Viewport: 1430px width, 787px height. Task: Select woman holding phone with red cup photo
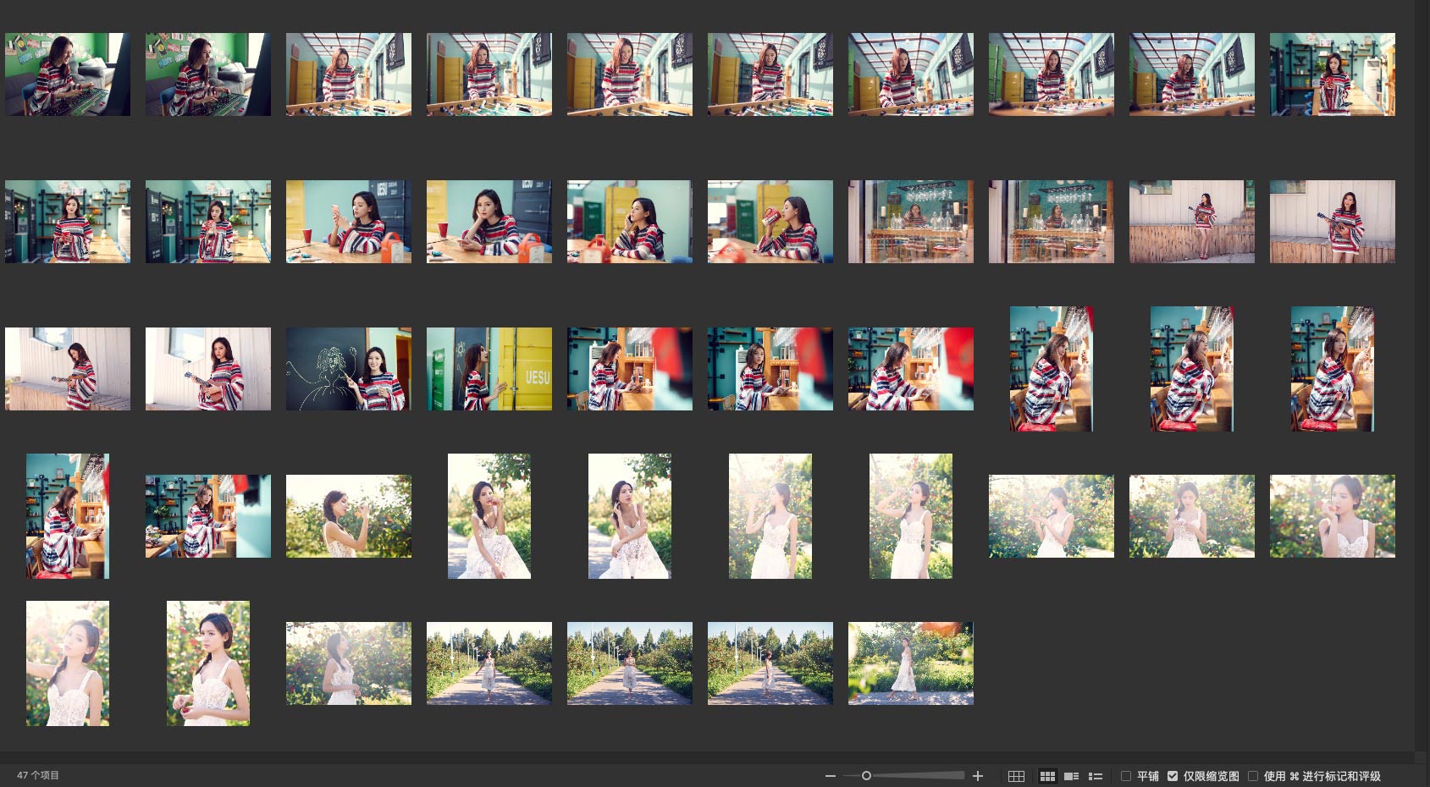(x=348, y=222)
